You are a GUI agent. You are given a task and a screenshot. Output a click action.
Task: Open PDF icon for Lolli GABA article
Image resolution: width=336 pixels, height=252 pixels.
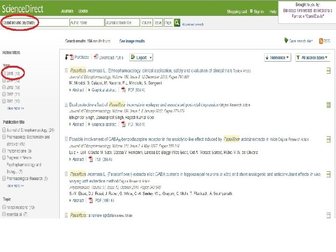tap(91, 159)
